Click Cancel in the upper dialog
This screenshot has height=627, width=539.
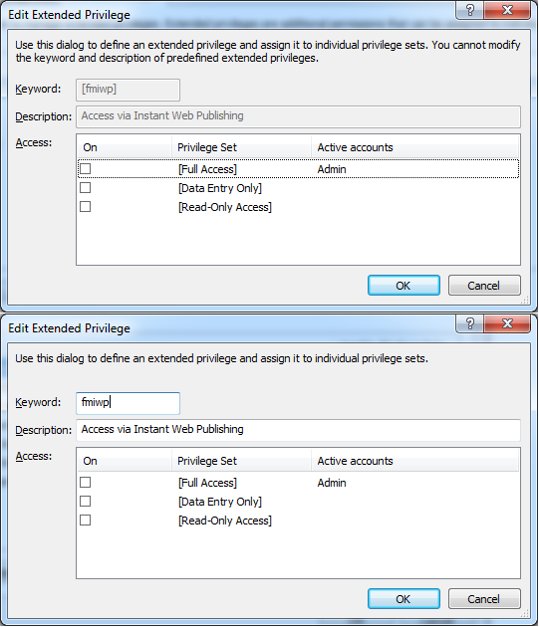(484, 286)
